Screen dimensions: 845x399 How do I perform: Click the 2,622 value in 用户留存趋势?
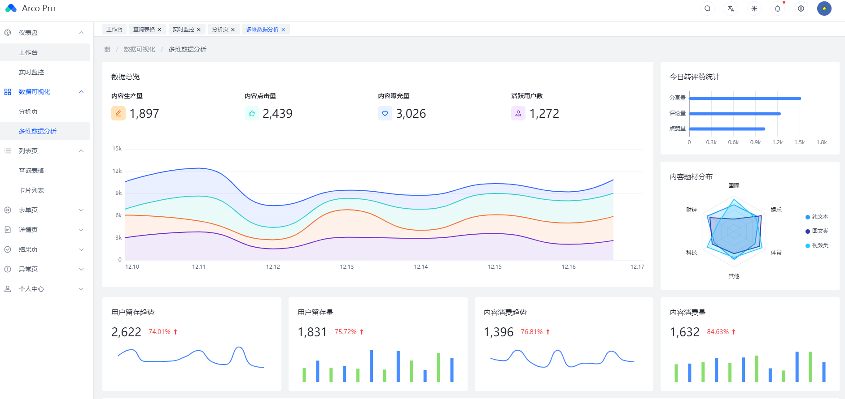pos(126,332)
